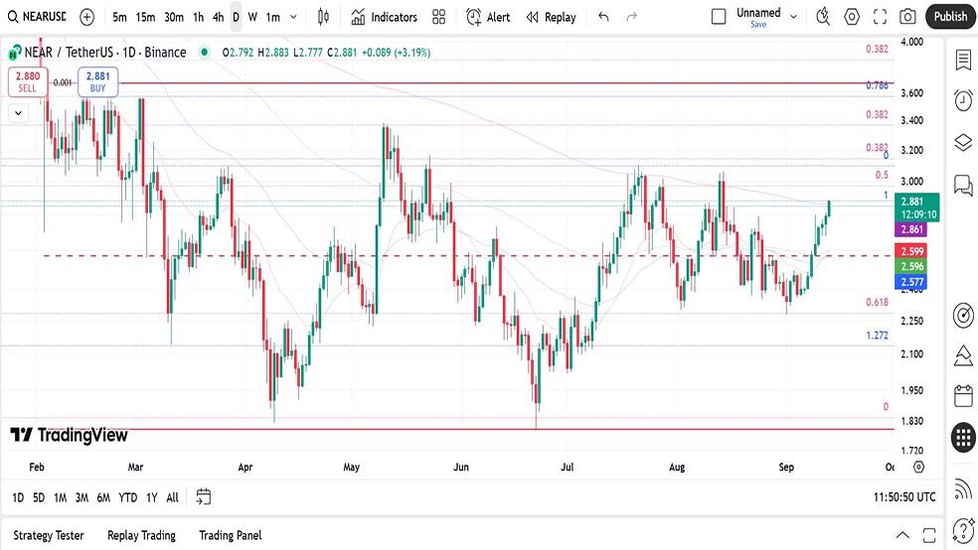The width and height of the screenshot is (978, 550).
Task: Open the ideas stream icon
Action: [963, 355]
